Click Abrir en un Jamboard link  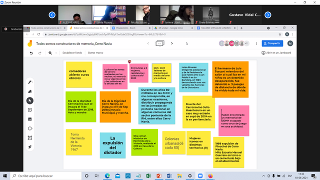coord(276,52)
